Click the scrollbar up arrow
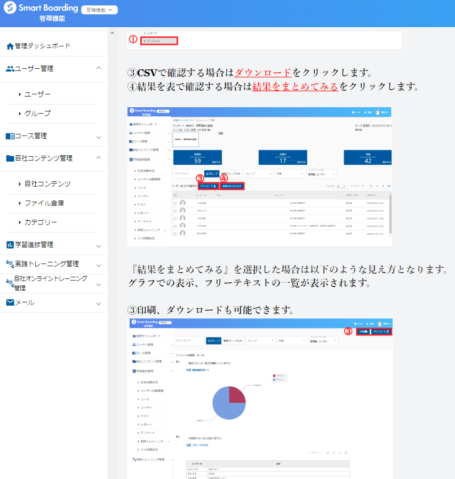 pos(112,33)
